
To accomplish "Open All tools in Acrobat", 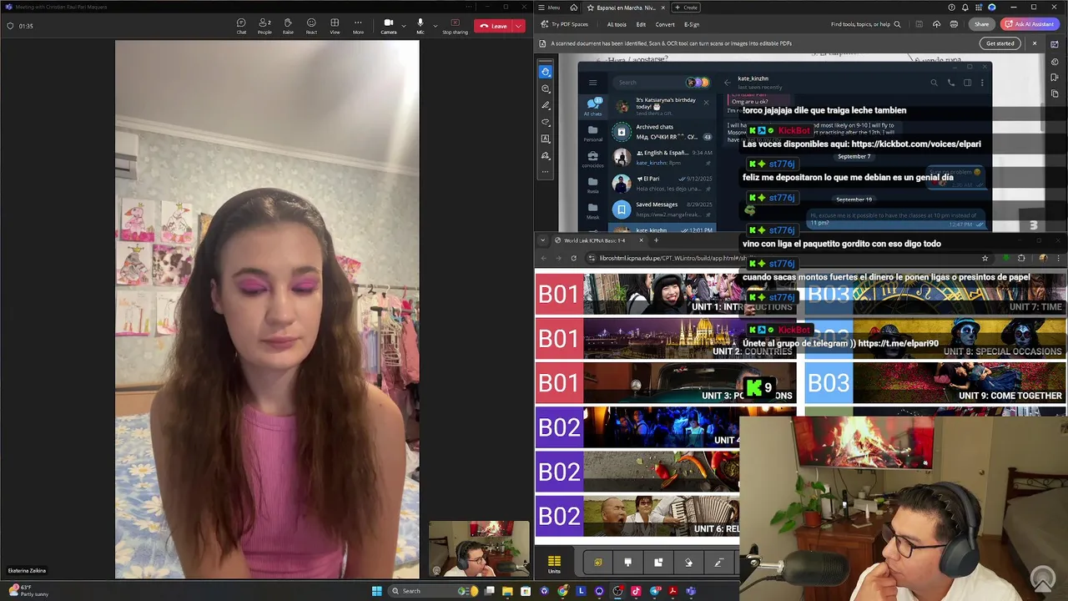I will [x=617, y=24].
